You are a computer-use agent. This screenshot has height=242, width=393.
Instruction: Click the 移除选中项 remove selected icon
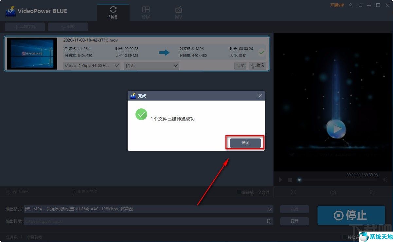[74, 192]
